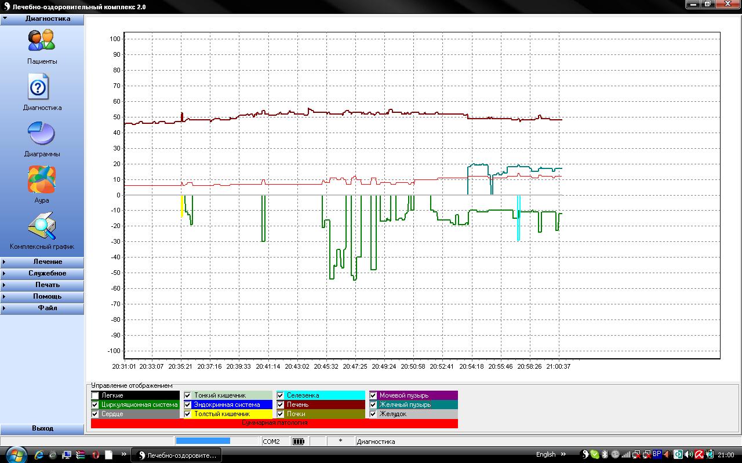
Task: Enable the Легкие checkbox
Action: pyautogui.click(x=95, y=396)
